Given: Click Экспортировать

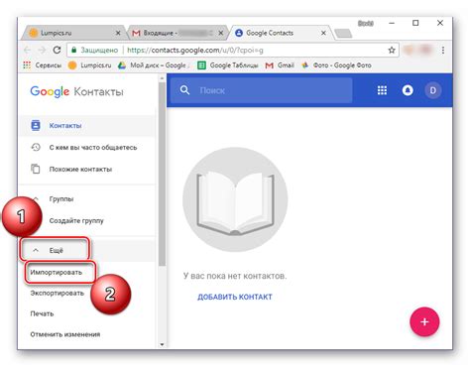Looking at the screenshot, I should (58, 293).
